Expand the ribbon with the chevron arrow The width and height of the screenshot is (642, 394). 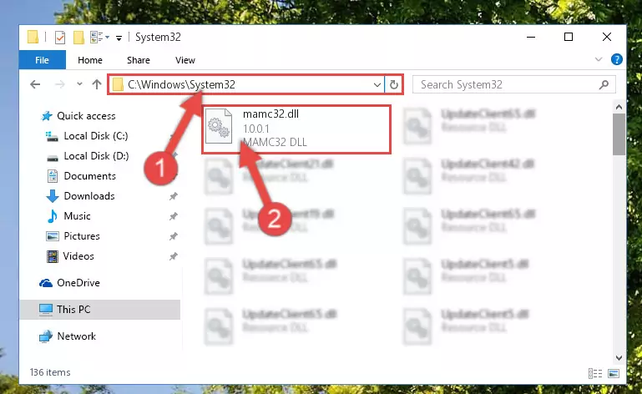pos(599,59)
